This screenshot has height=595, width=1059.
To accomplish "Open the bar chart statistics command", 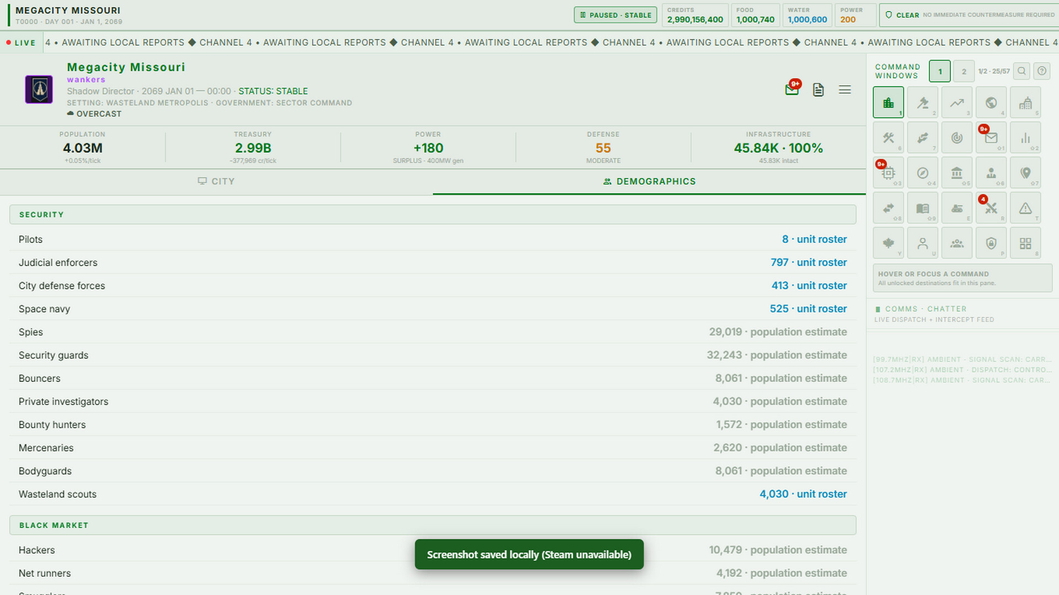I will click(1025, 138).
